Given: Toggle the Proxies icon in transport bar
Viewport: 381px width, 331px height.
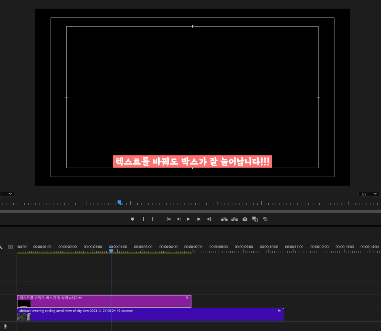Looking at the screenshot, I should point(265,219).
